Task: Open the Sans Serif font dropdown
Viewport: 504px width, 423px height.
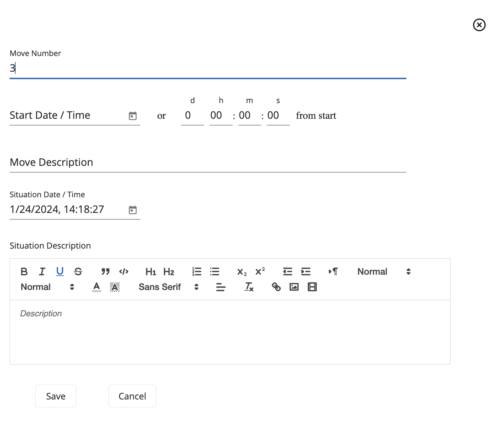Action: 168,287
